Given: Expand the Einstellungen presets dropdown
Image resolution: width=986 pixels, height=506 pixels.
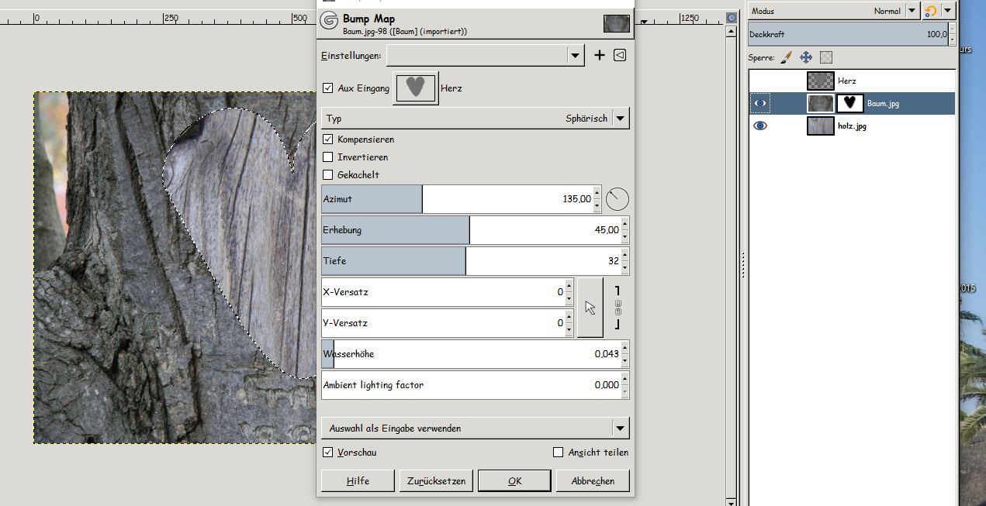Looking at the screenshot, I should click(x=574, y=55).
